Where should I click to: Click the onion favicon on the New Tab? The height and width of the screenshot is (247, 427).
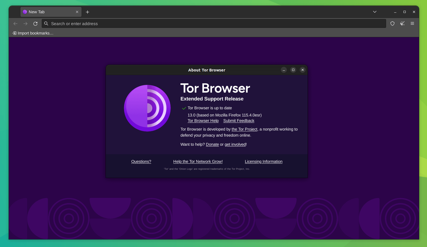tap(25, 12)
